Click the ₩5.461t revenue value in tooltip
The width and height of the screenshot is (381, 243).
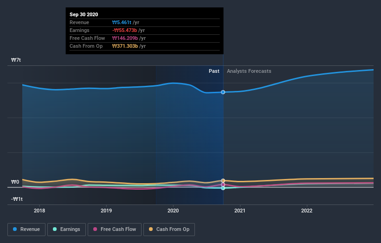pyautogui.click(x=122, y=22)
